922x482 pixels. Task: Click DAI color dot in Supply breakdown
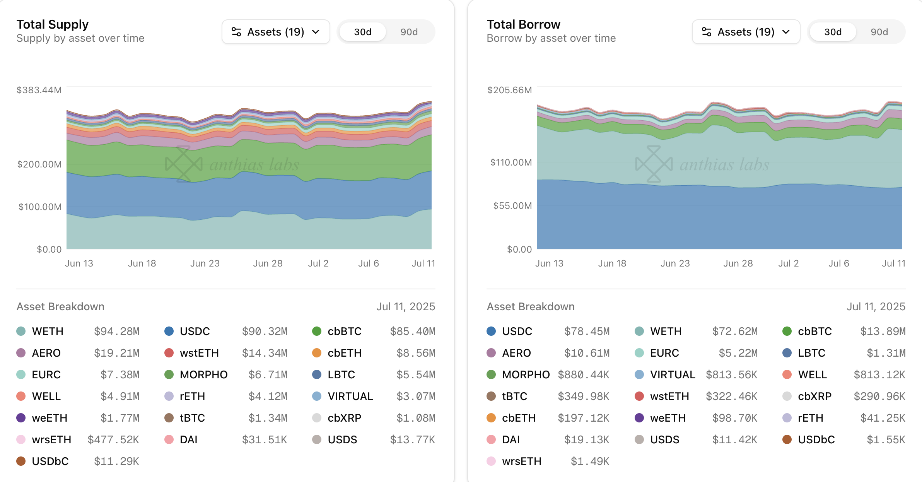point(169,439)
